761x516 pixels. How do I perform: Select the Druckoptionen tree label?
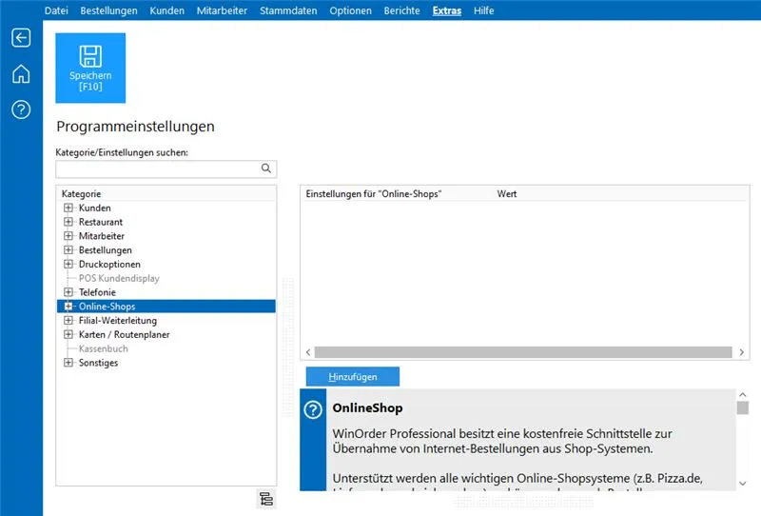[109, 265]
